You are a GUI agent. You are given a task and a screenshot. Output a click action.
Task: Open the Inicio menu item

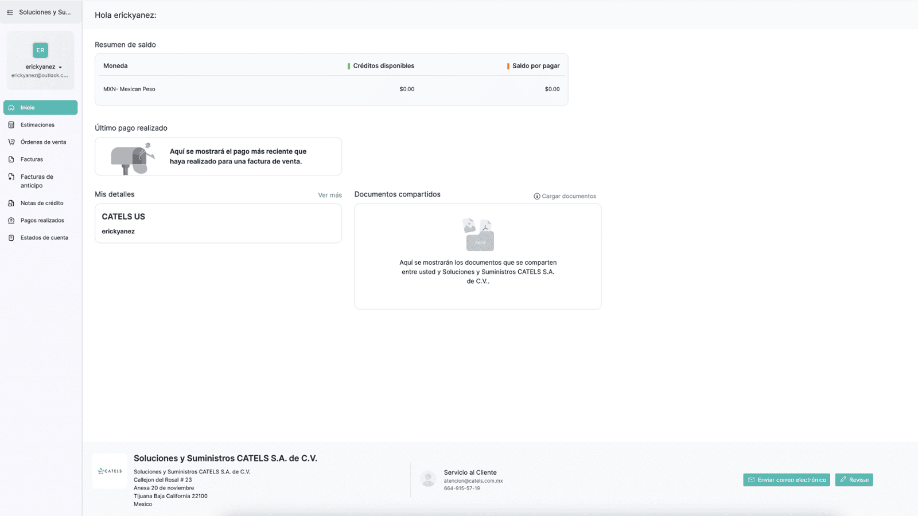point(40,108)
